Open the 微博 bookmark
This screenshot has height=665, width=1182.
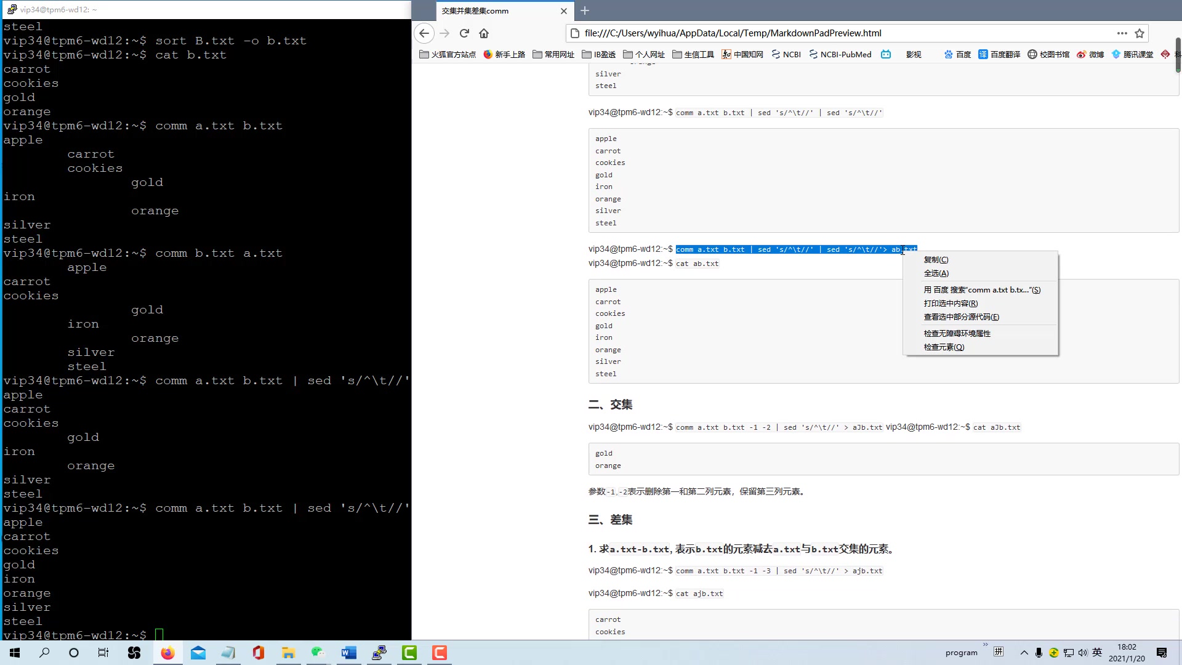[x=1090, y=54]
